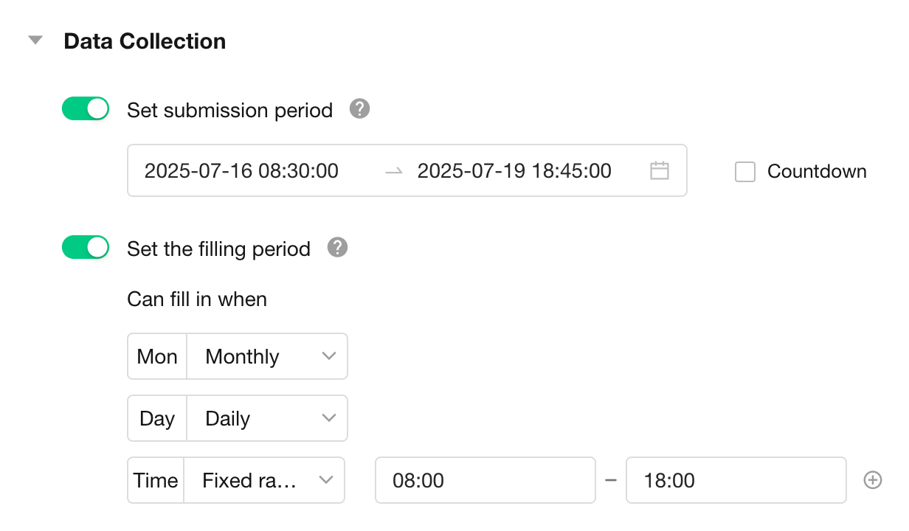Enable the Countdown checkbox

point(745,172)
